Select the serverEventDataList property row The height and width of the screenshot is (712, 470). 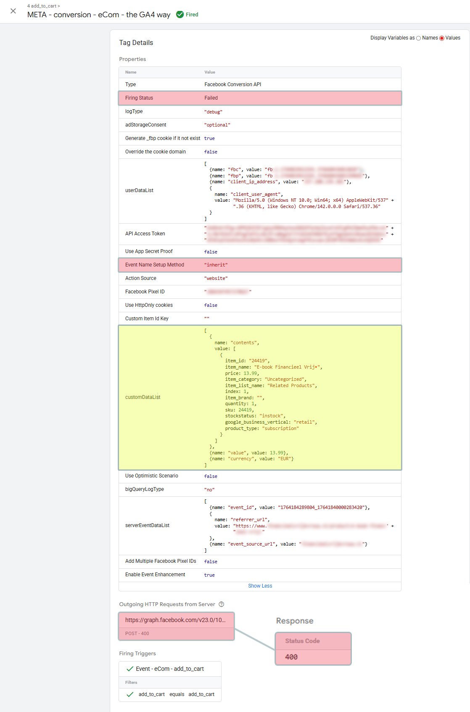(x=260, y=525)
